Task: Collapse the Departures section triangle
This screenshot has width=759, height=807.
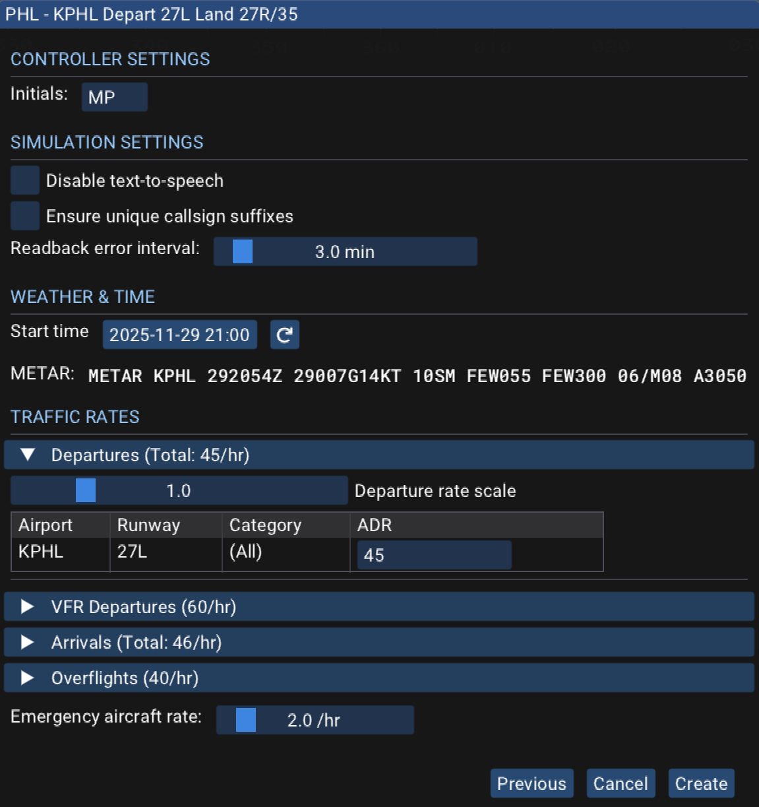Action: pyautogui.click(x=28, y=455)
